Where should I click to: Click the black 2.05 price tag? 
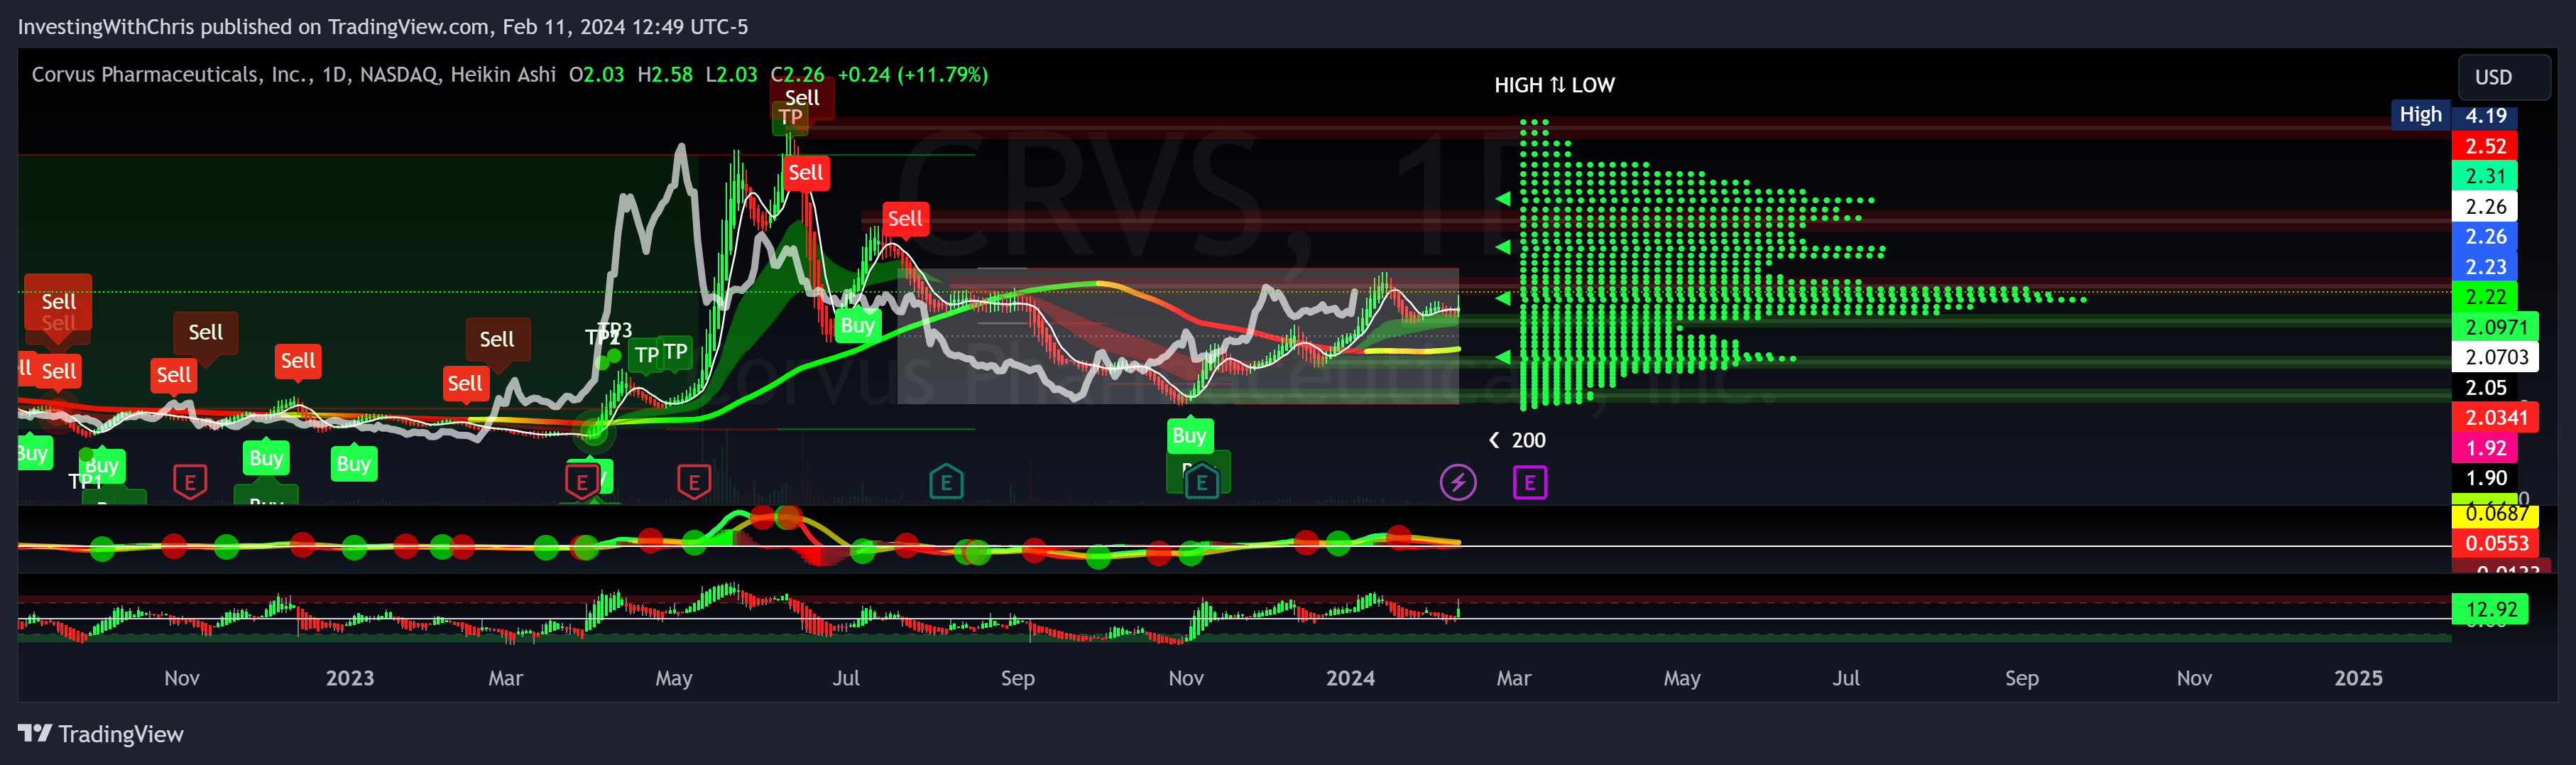pyautogui.click(x=2485, y=387)
